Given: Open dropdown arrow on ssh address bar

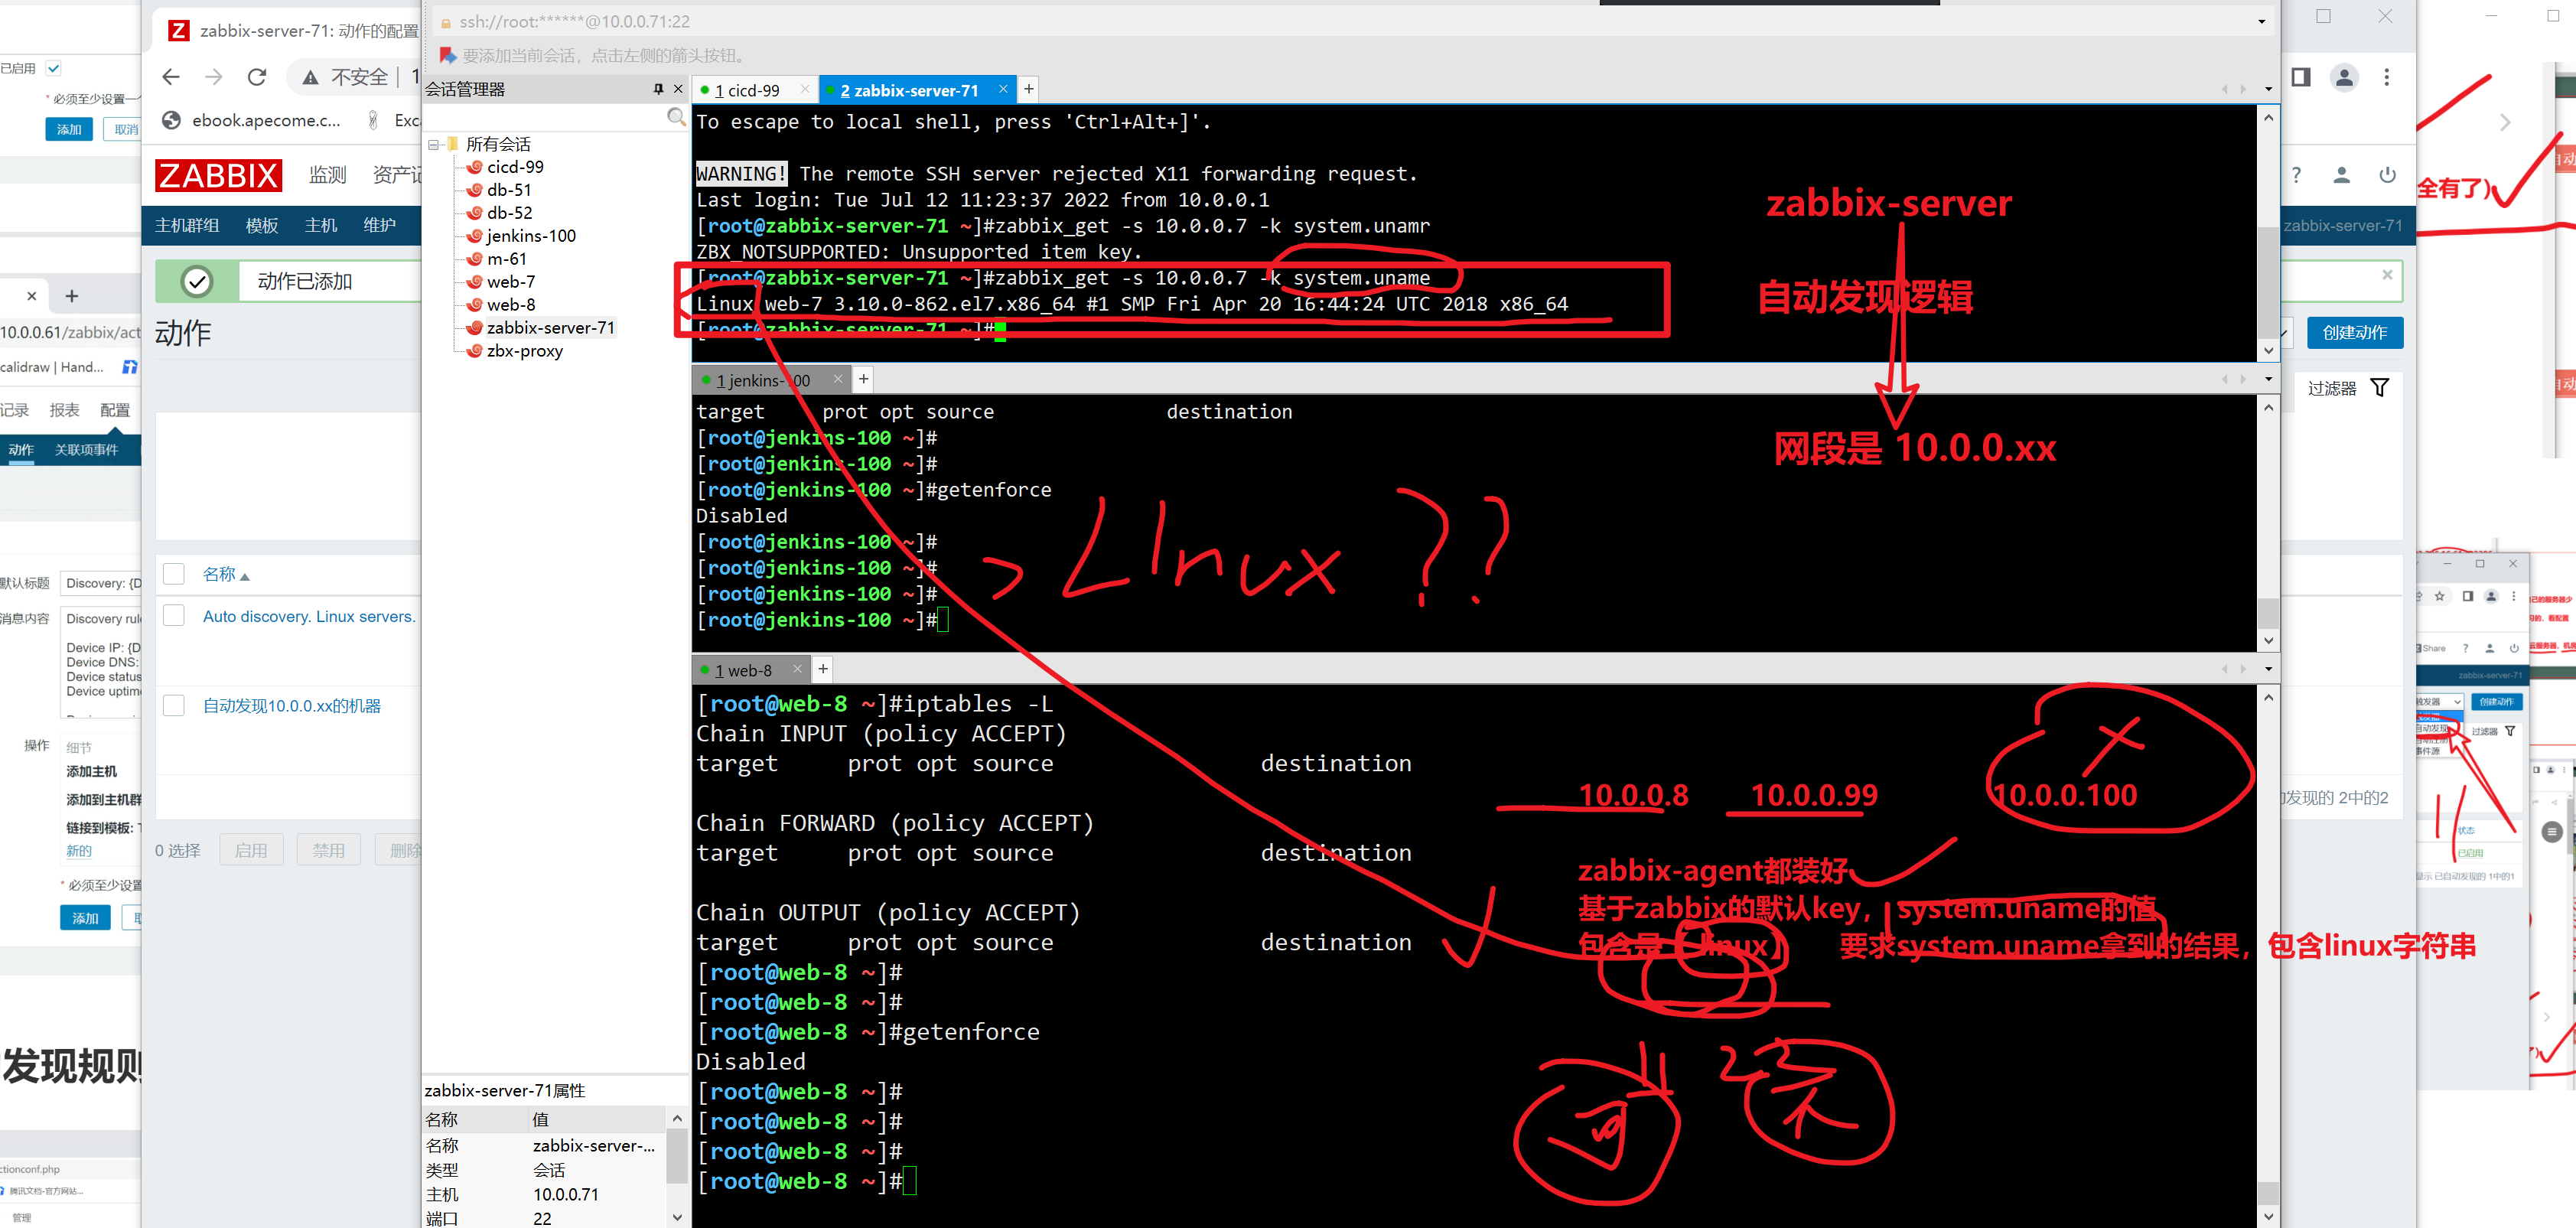Looking at the screenshot, I should (x=2261, y=22).
